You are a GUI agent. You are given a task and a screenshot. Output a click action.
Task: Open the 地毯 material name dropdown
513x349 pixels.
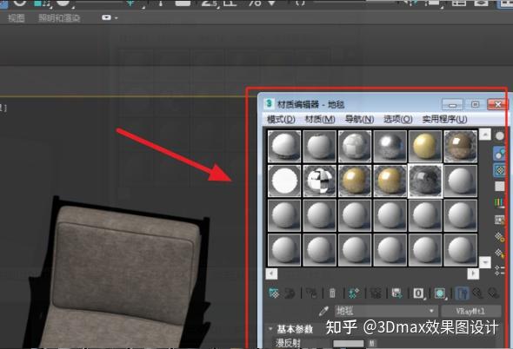click(x=386, y=311)
